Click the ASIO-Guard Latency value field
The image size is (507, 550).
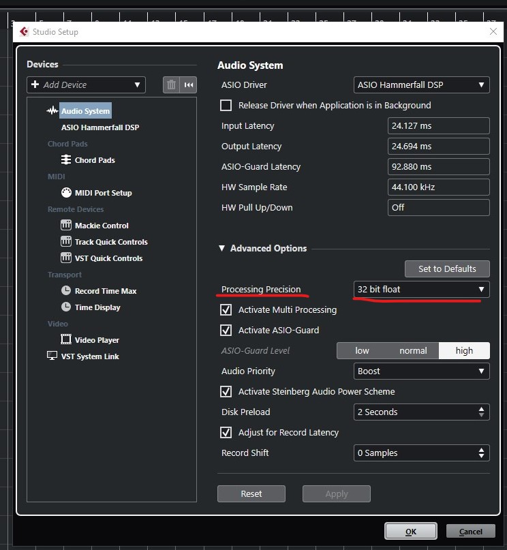click(439, 166)
